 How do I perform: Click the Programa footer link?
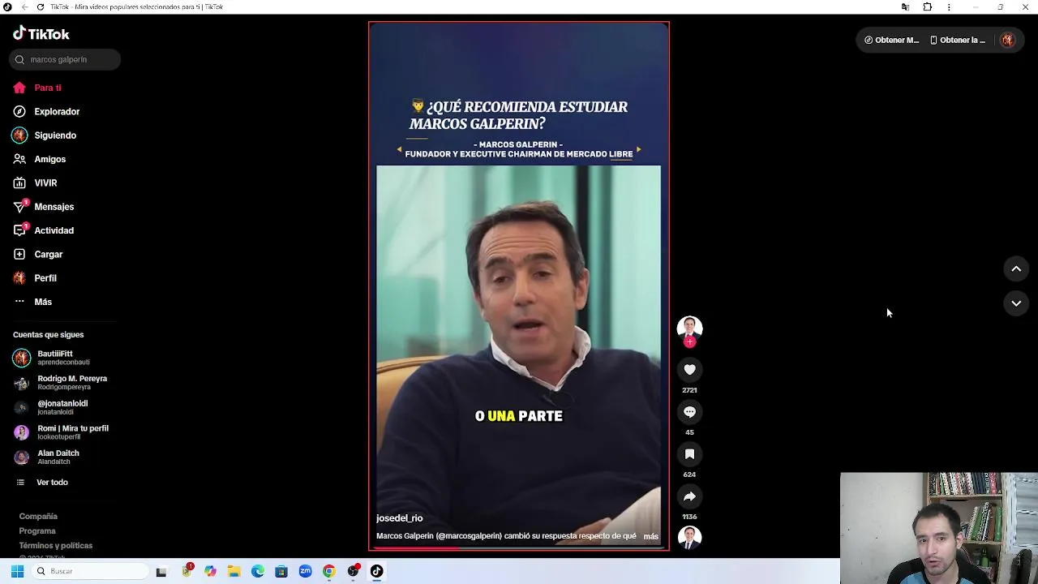[x=37, y=531]
